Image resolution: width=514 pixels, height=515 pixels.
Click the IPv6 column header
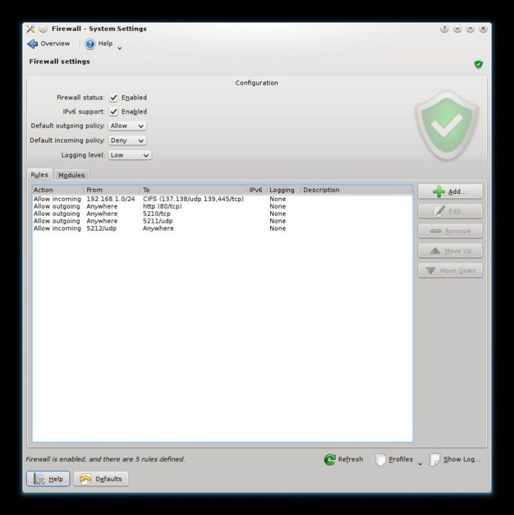click(x=257, y=190)
